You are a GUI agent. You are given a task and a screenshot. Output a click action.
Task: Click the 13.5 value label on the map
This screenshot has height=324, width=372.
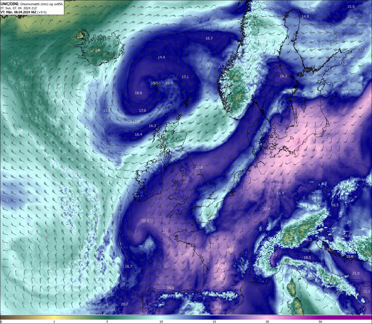(343, 63)
